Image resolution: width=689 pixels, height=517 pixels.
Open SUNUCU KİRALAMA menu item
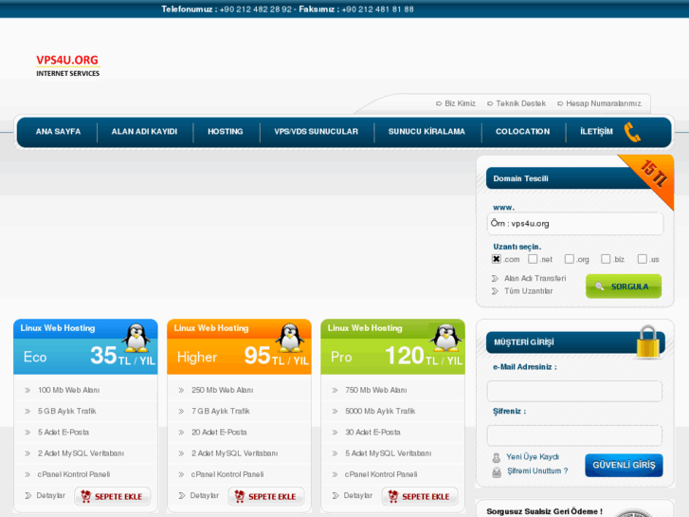[426, 132]
